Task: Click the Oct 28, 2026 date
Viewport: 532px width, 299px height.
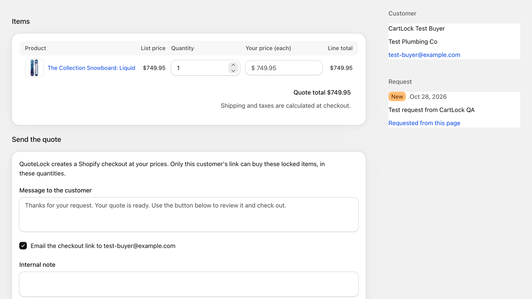Action: coord(428,97)
